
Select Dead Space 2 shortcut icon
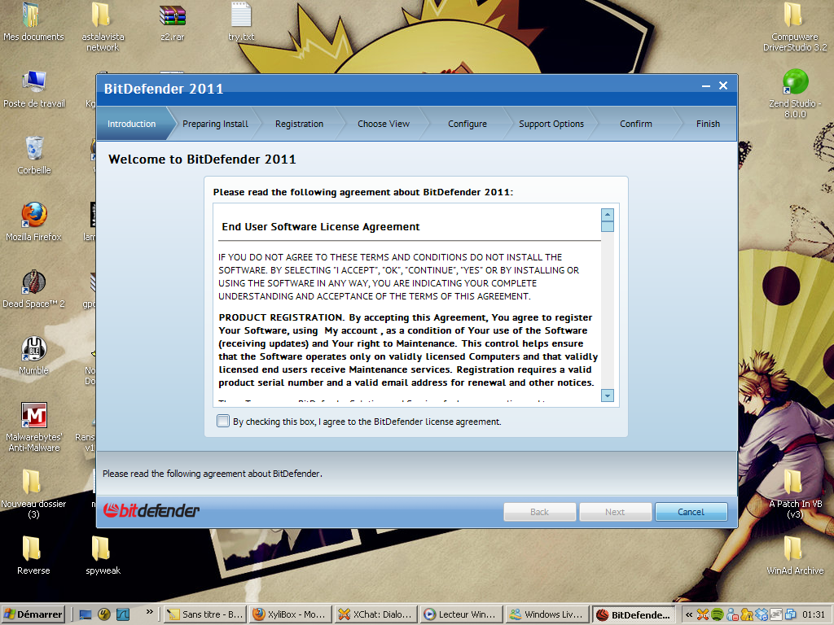33,289
